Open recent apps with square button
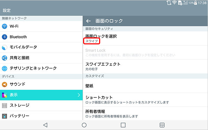208x130 pixels. [123, 125]
